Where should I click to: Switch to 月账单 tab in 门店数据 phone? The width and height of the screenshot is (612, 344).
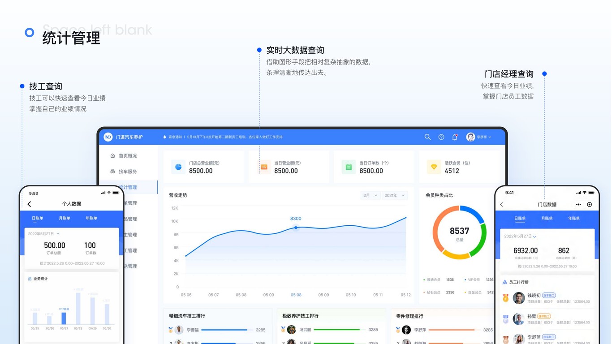point(547,219)
